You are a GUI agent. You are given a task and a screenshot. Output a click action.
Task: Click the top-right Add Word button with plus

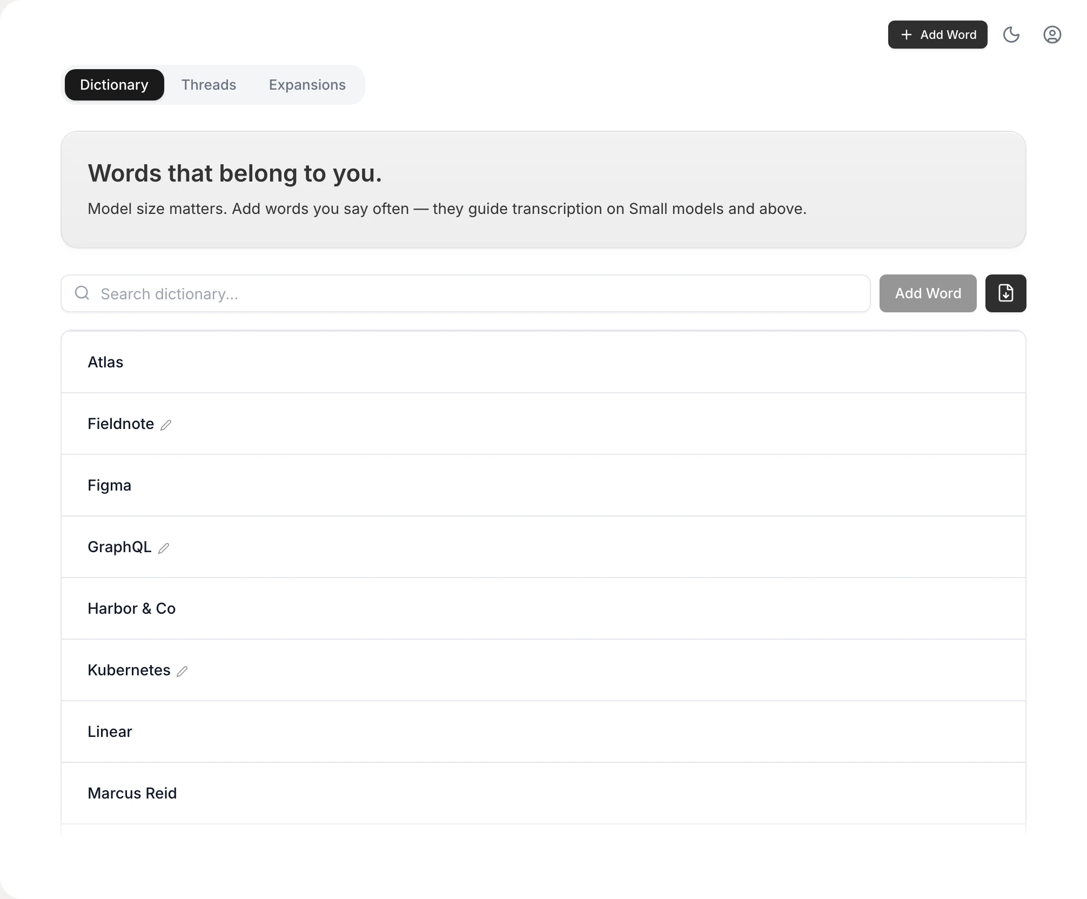(937, 35)
